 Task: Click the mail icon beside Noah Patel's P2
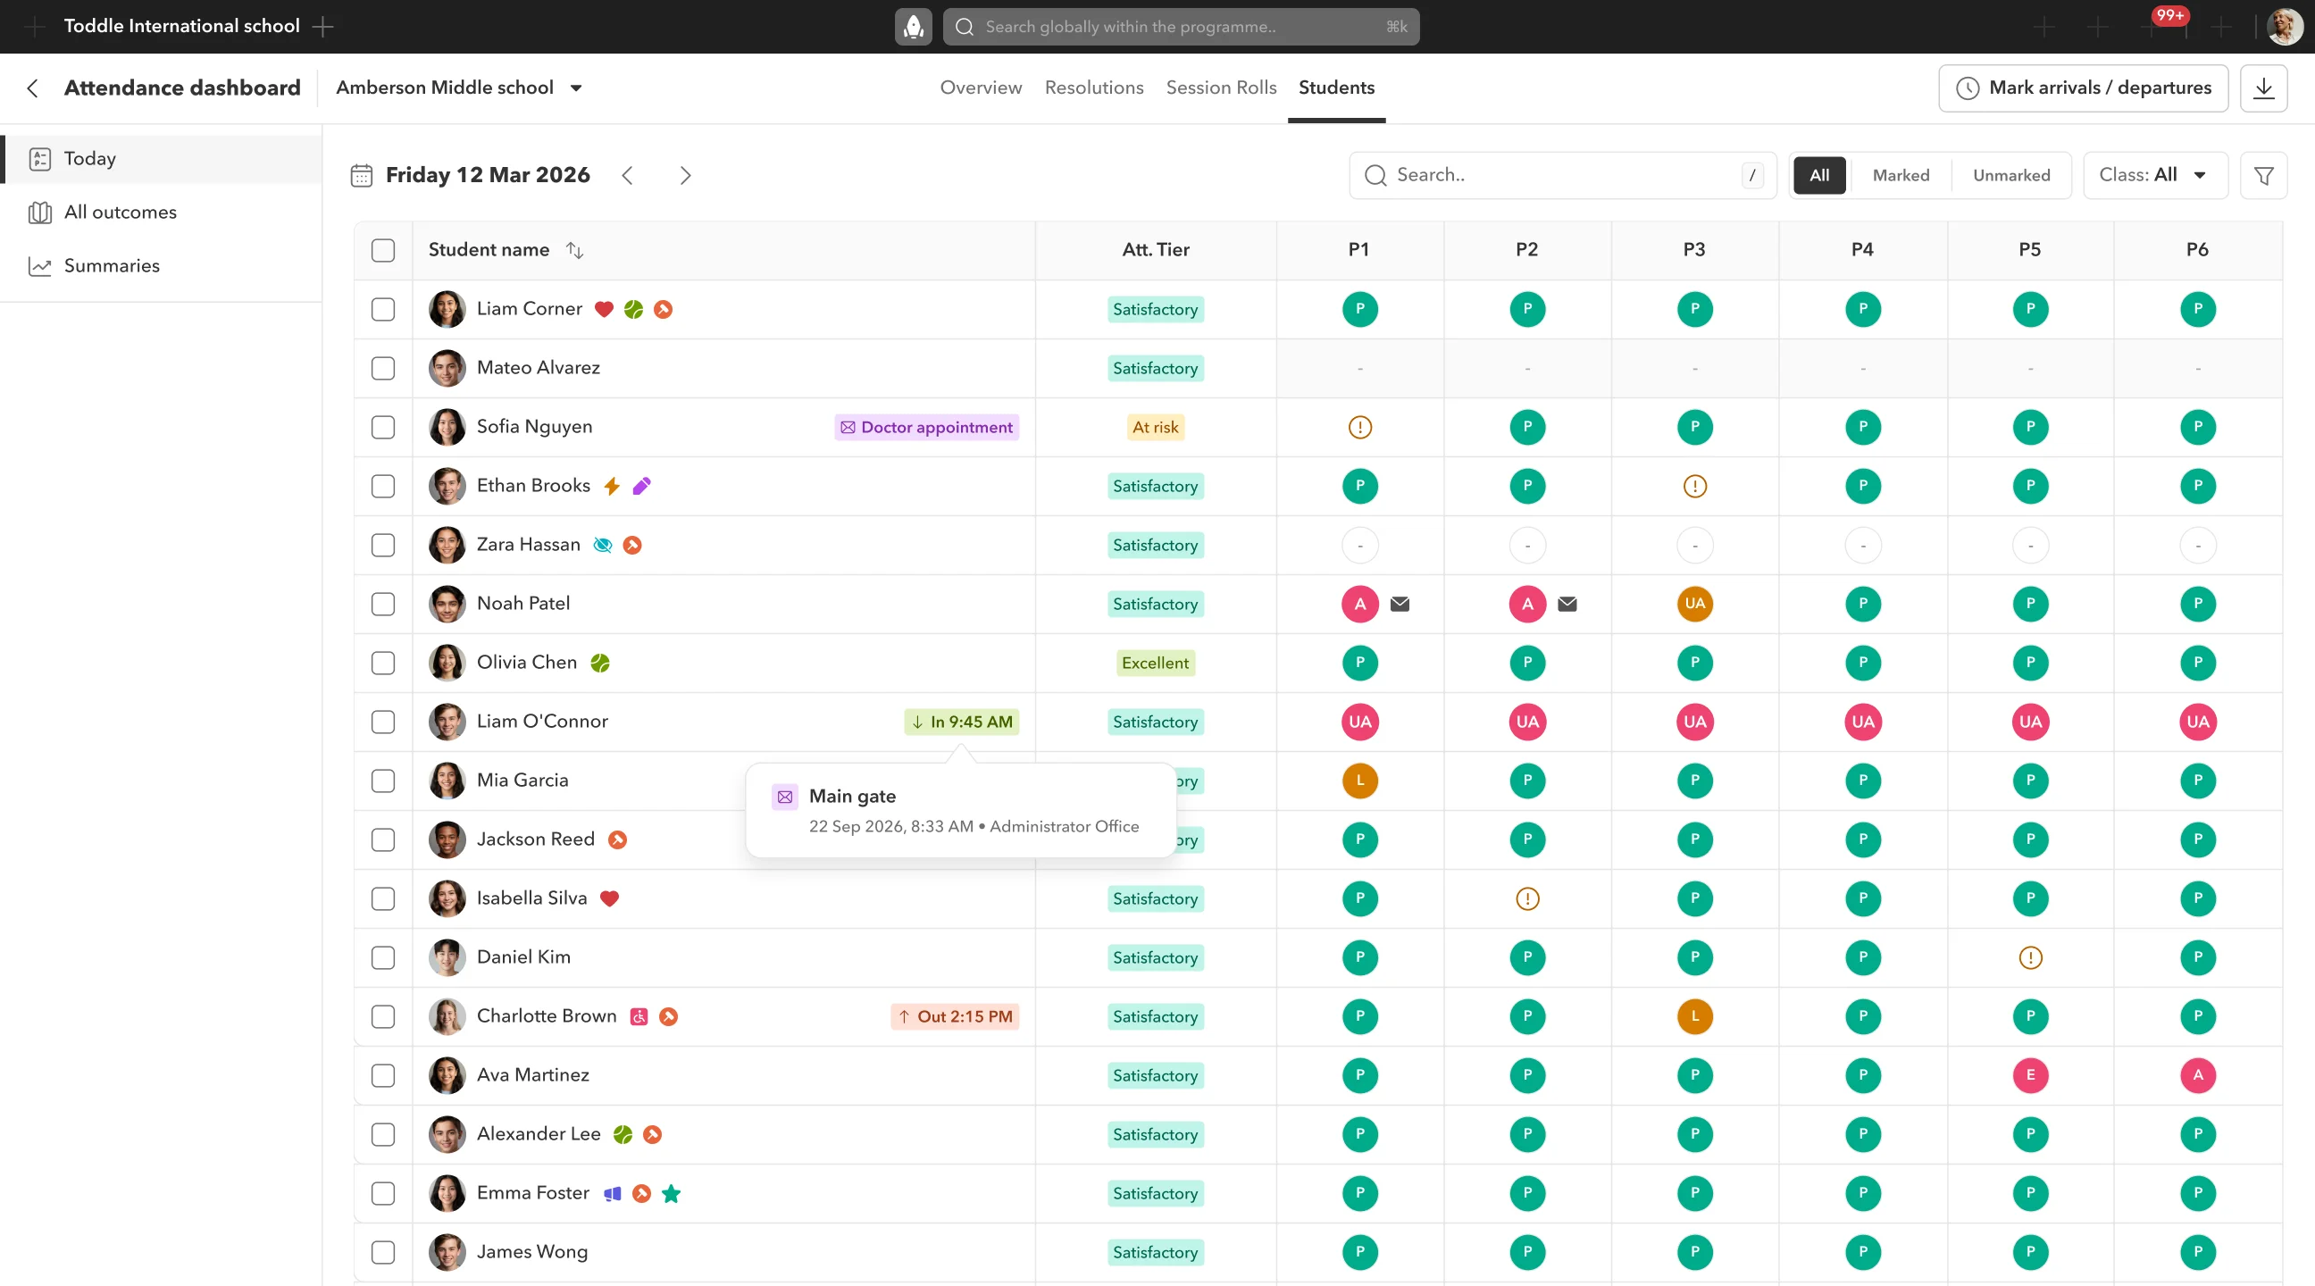coord(1567,604)
